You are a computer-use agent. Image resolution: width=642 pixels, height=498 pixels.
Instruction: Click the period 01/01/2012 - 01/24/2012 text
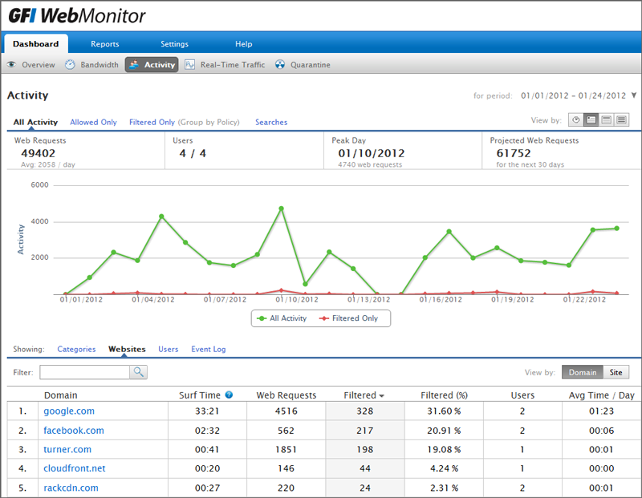coord(573,95)
